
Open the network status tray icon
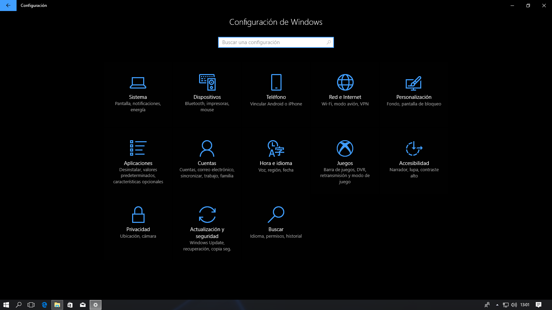pyautogui.click(x=506, y=305)
